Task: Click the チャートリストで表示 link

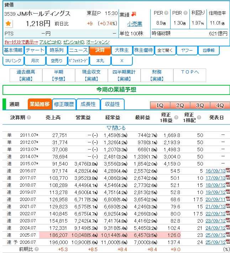Action: coord(21,42)
